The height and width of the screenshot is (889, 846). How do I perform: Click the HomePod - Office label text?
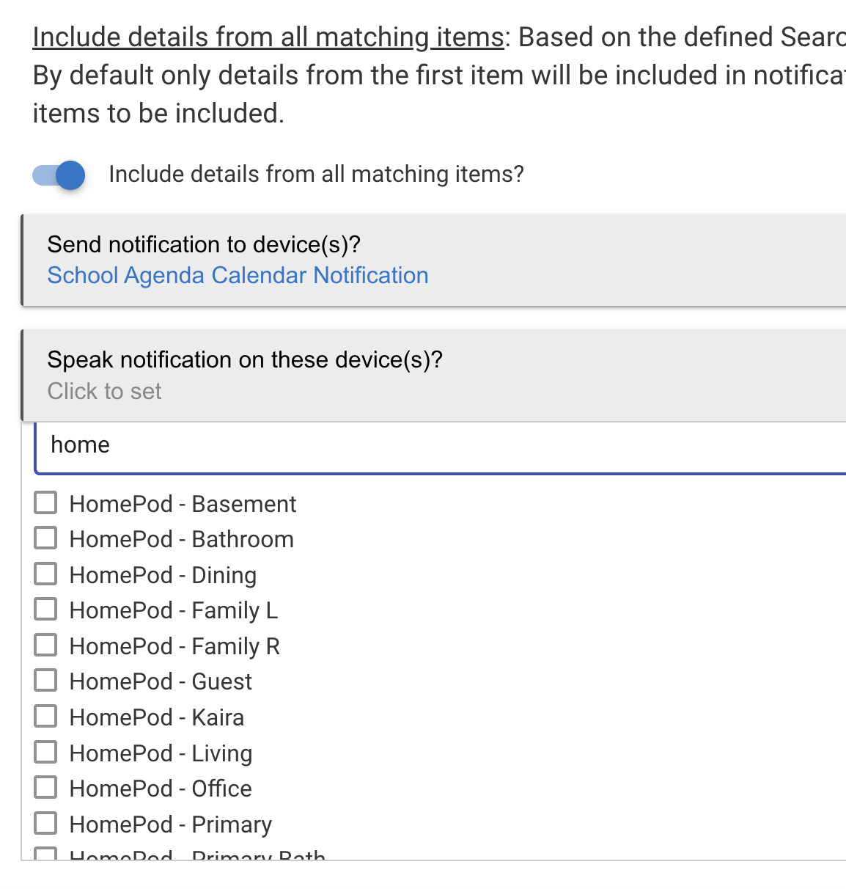[161, 789]
